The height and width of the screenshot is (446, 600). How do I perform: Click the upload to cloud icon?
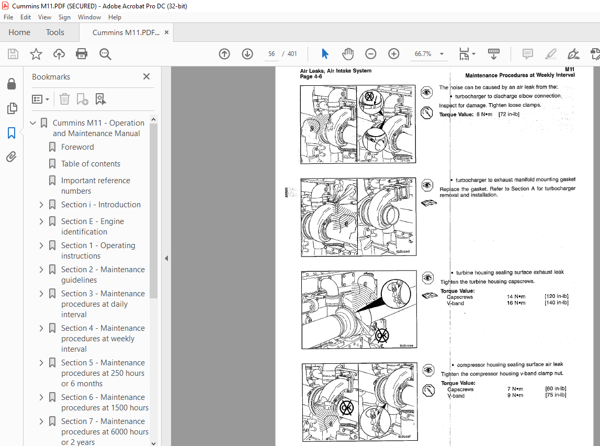coord(59,54)
